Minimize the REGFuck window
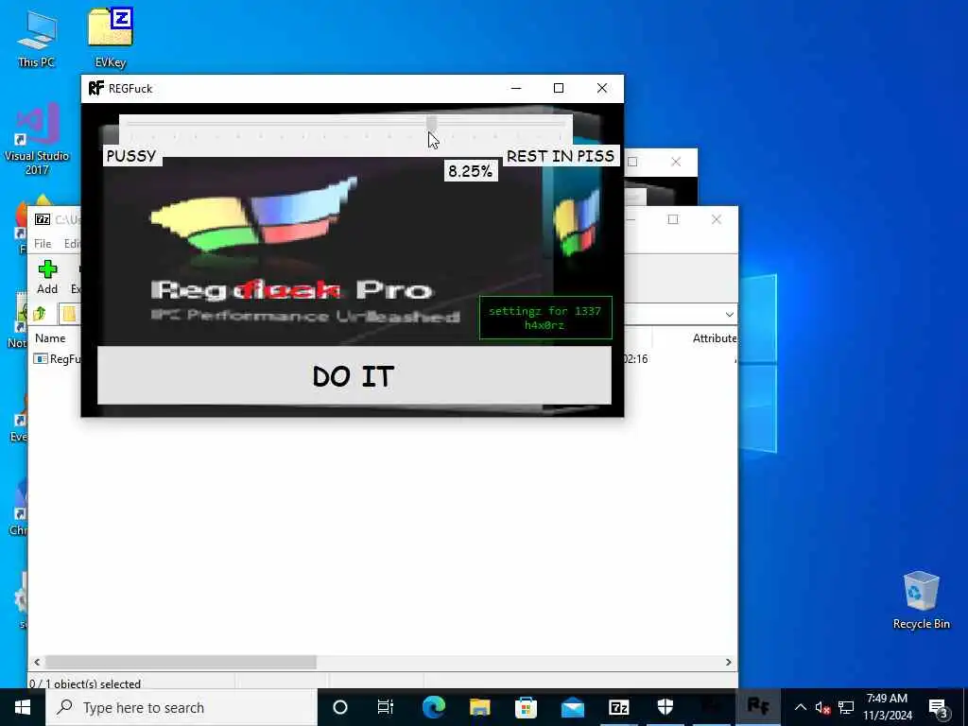968x726 pixels. [516, 88]
